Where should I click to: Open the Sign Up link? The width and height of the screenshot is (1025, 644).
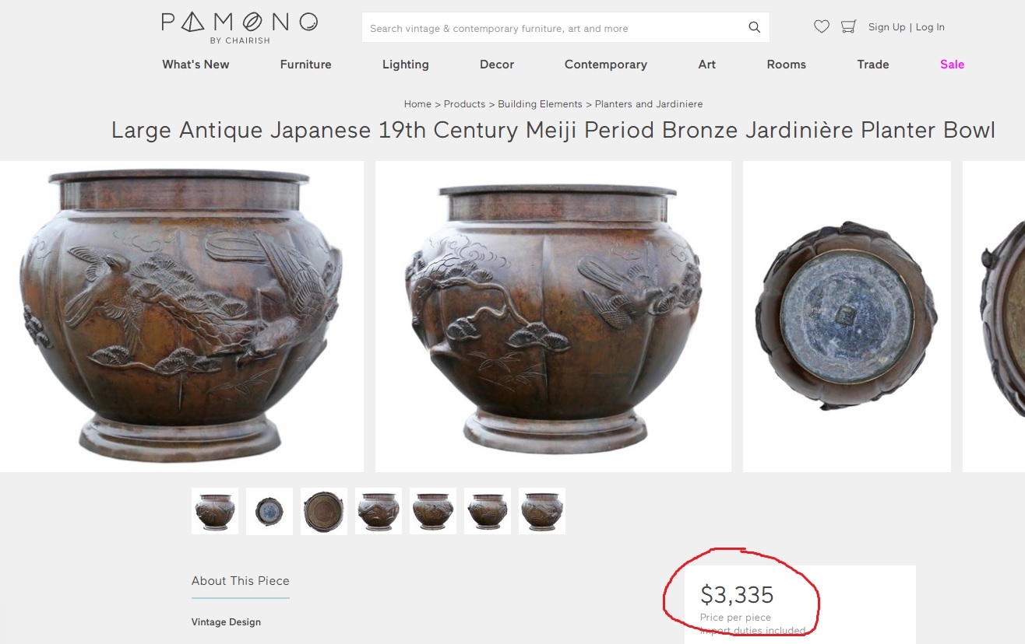pyautogui.click(x=886, y=27)
